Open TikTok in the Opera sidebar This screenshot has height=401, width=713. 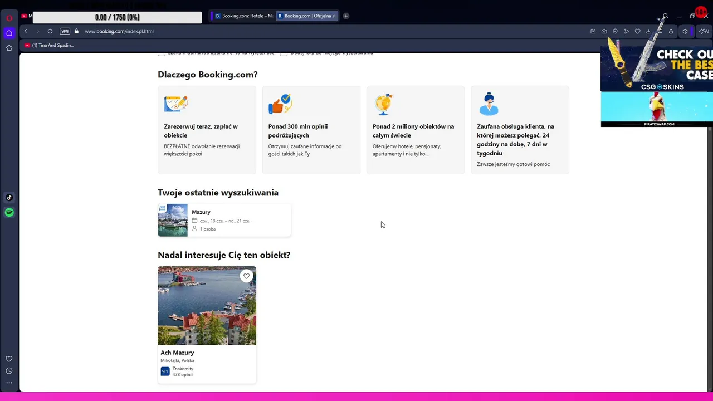(9, 197)
